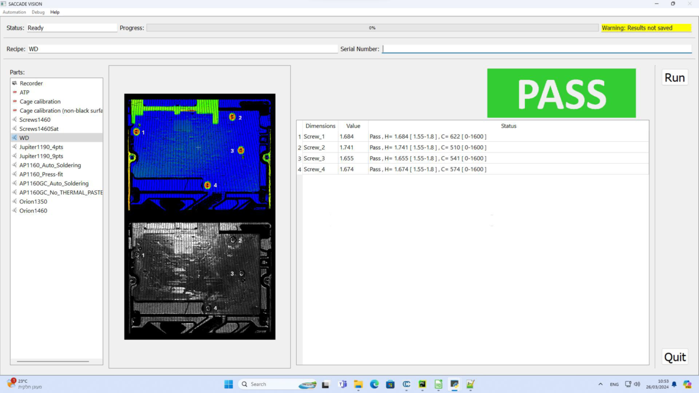
Task: Select the Screw_4 dimension cell
Action: point(320,169)
